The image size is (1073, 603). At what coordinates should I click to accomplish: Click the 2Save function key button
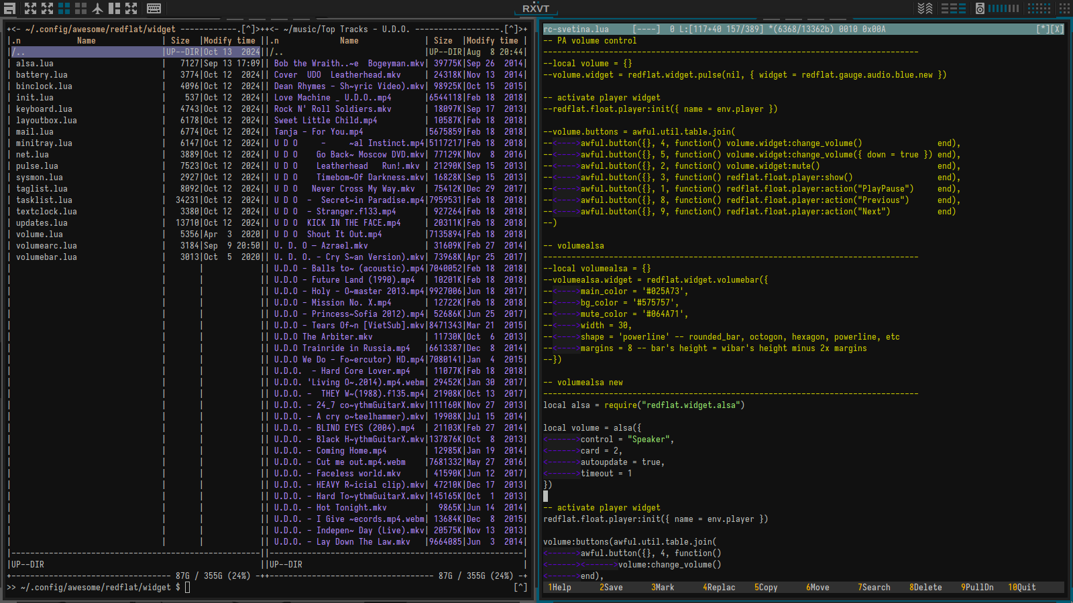[611, 587]
